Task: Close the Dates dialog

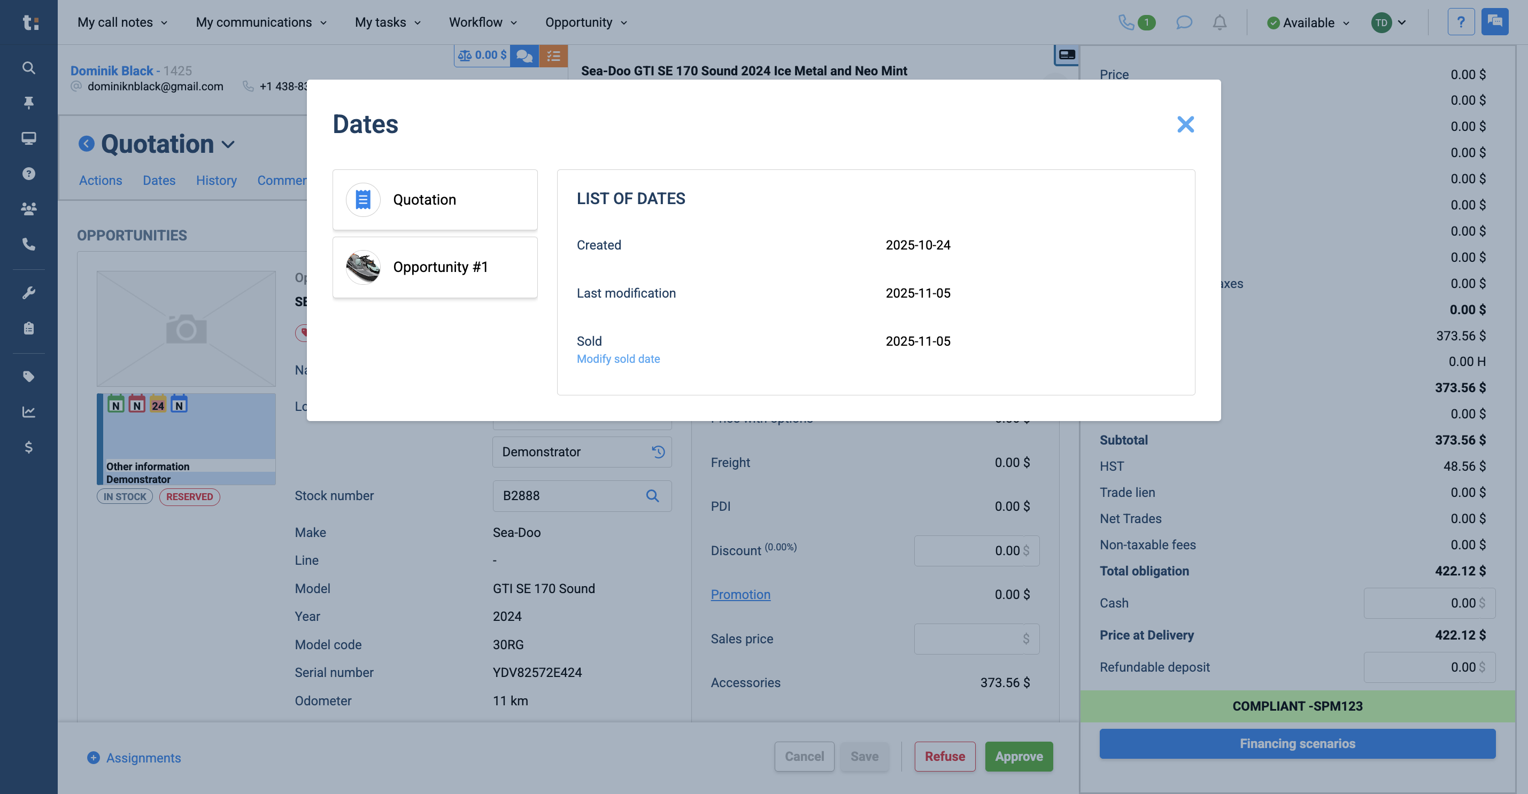Action: point(1185,124)
